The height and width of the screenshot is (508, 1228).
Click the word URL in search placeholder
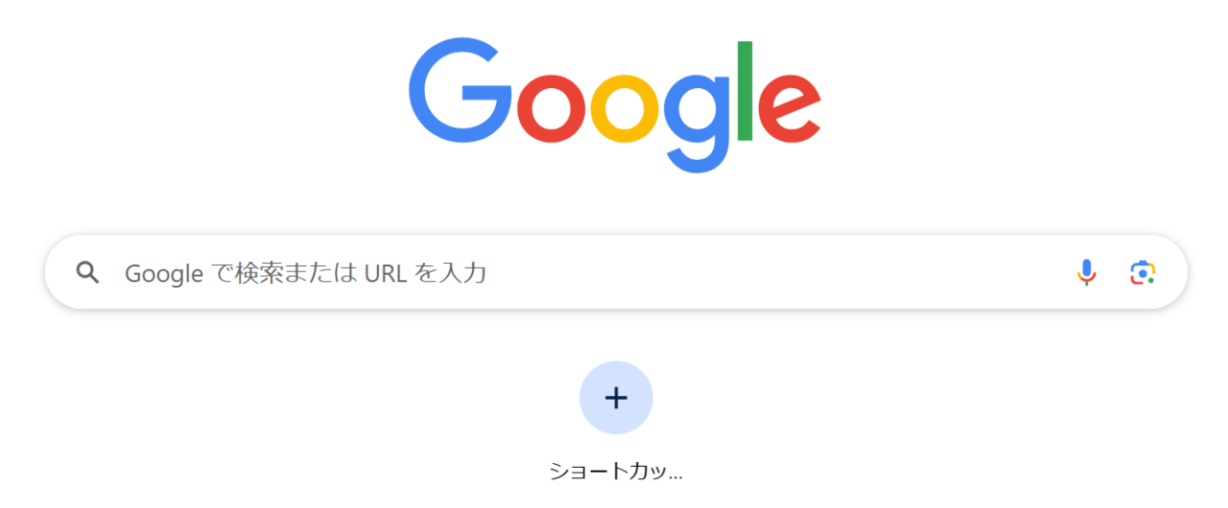[x=387, y=273]
